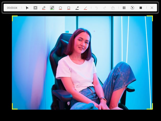The image size is (161, 121).
Task: Select the cursor arrow tool
Action: (x=27, y=8)
